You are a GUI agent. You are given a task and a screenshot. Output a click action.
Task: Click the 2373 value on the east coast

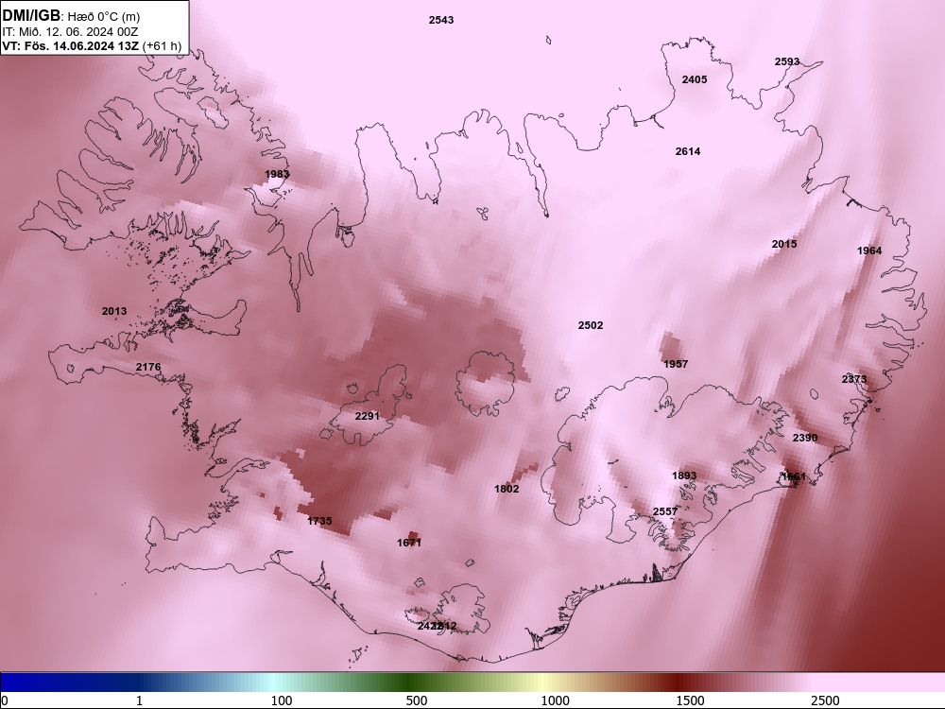coord(854,379)
